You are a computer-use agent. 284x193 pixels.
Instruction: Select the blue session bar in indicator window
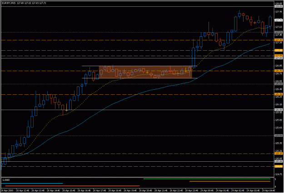(x=32, y=183)
